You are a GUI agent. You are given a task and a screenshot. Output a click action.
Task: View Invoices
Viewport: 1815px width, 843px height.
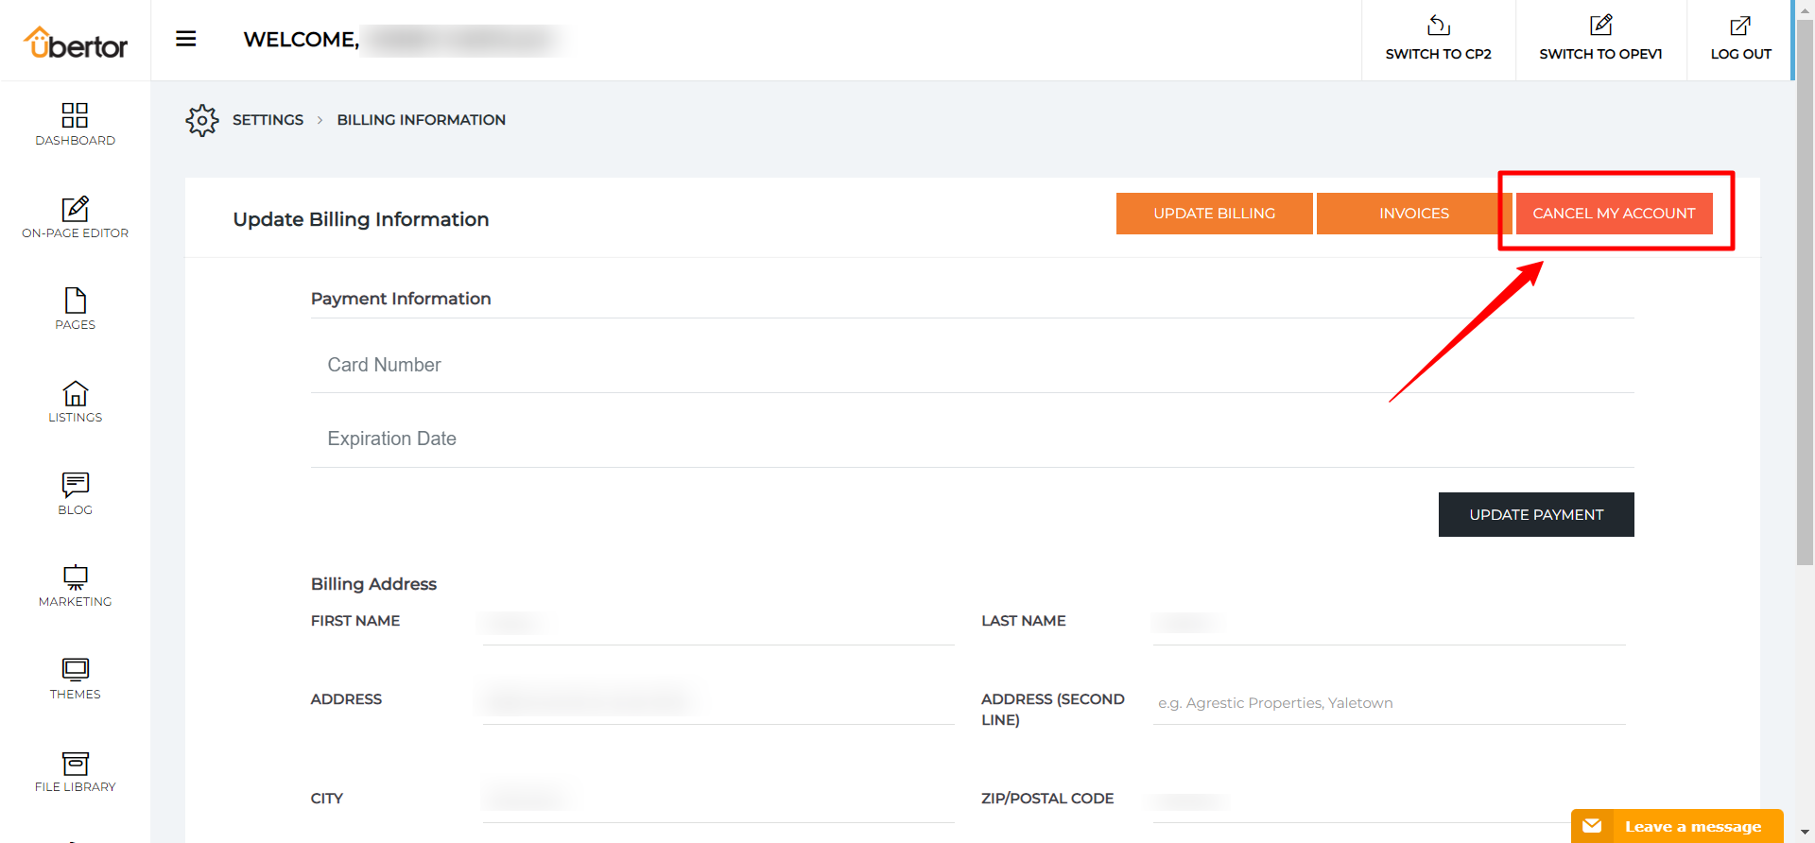pyautogui.click(x=1413, y=214)
